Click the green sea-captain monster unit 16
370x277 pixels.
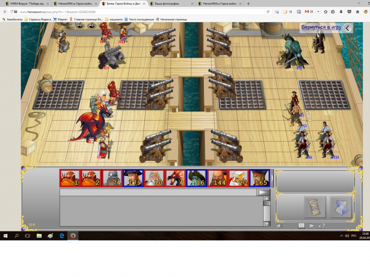(293, 52)
